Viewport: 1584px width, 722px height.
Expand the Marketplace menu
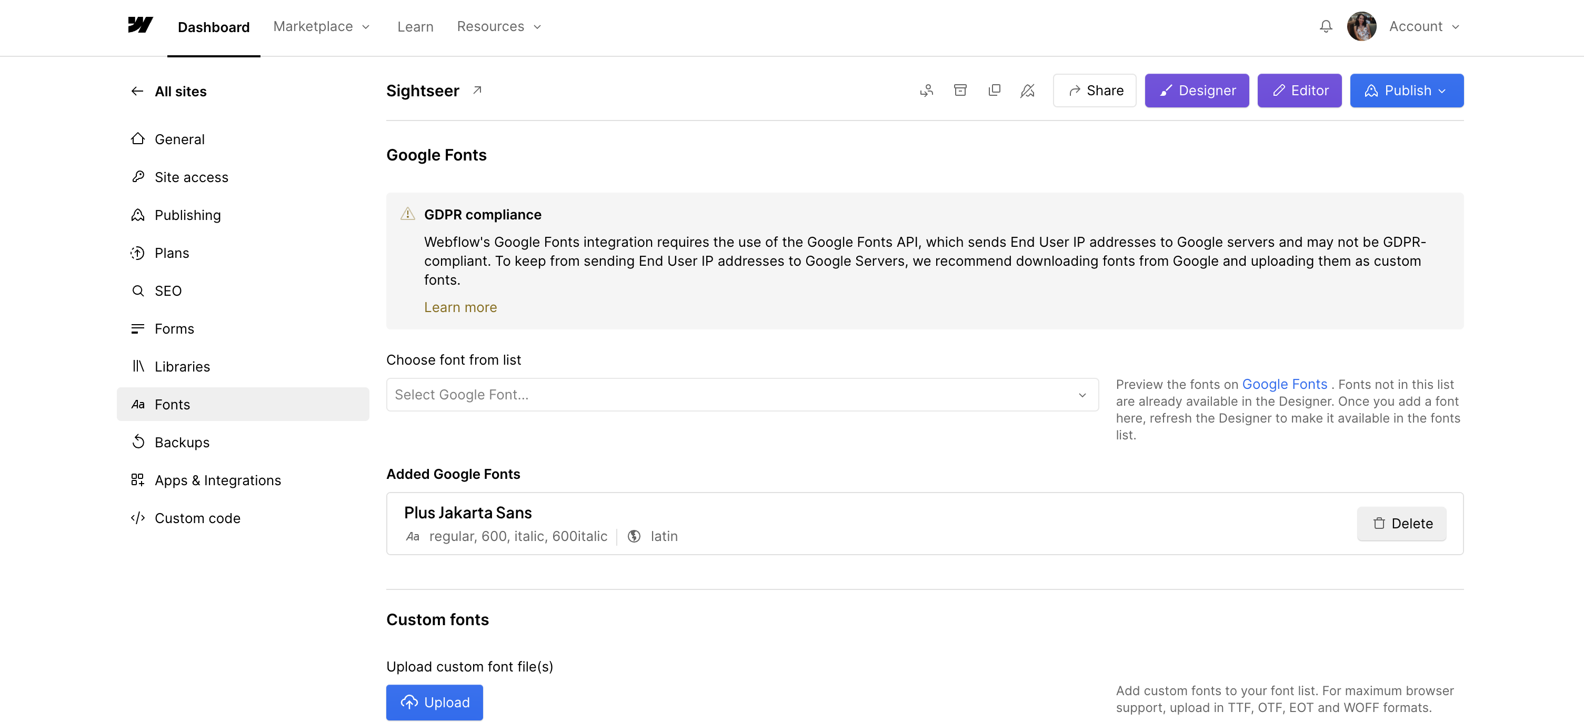click(x=322, y=26)
